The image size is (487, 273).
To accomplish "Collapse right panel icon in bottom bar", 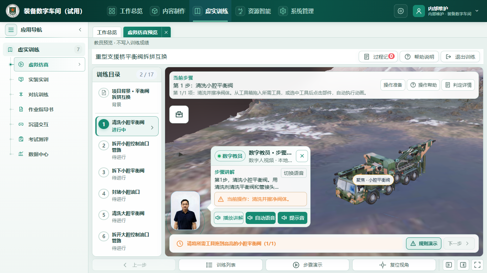I will (463, 265).
